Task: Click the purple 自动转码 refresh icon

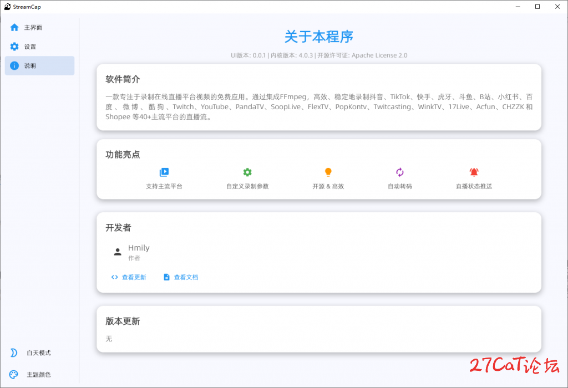Action: (x=400, y=172)
